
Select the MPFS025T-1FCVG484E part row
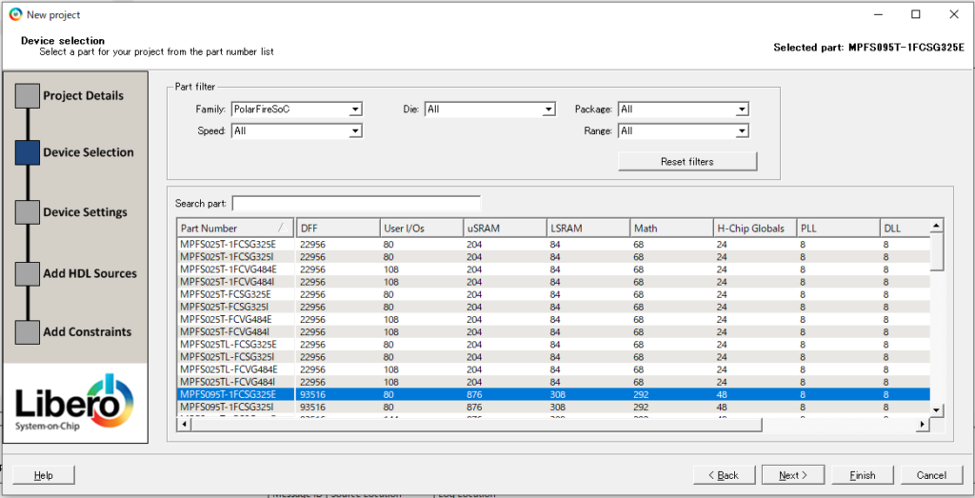point(229,269)
